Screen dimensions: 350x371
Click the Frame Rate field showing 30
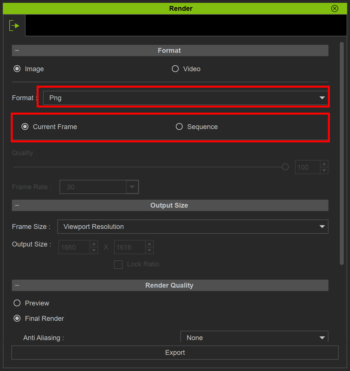pyautogui.click(x=93, y=187)
